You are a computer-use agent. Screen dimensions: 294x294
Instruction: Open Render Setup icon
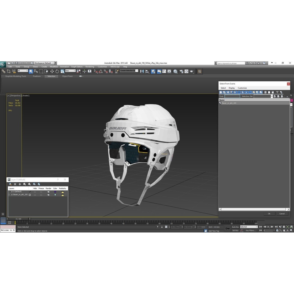pyautogui.click(x=181, y=71)
